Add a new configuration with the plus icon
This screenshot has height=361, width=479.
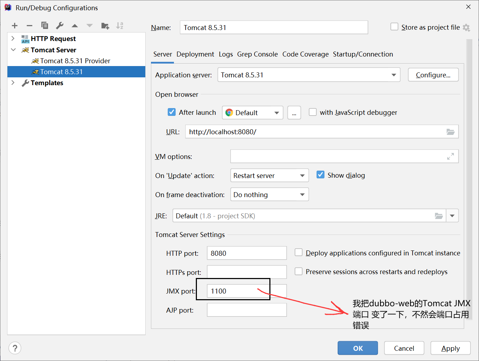(x=14, y=25)
